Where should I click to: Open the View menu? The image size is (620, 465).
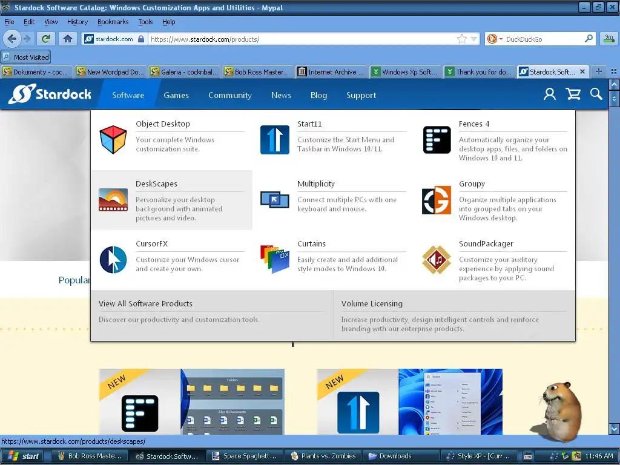pos(51,22)
